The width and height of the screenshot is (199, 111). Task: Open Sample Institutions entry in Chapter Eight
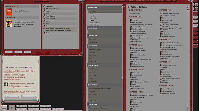pos(168,91)
